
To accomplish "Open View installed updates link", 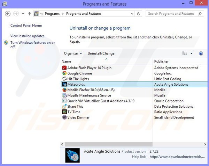I will point(27,36).
